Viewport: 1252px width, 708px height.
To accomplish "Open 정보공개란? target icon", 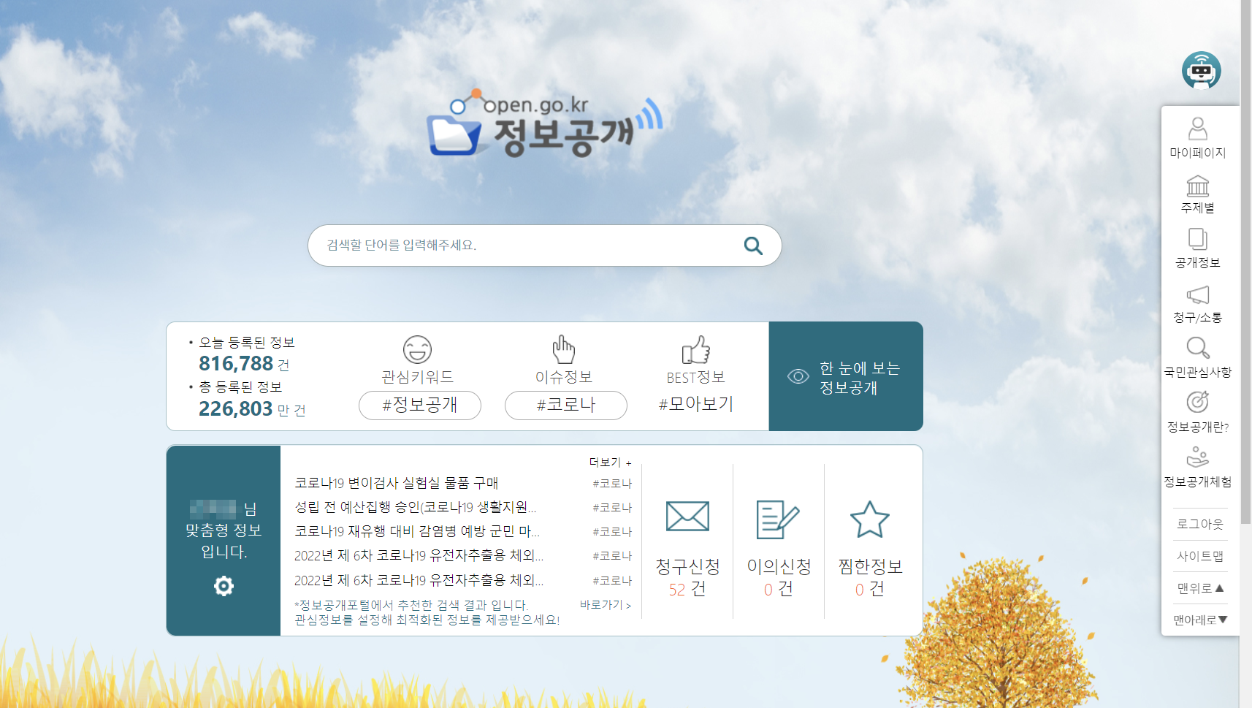I will [1198, 402].
